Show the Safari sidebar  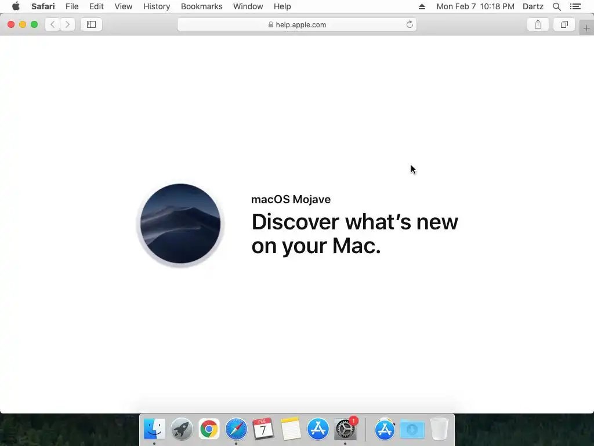pos(91,24)
